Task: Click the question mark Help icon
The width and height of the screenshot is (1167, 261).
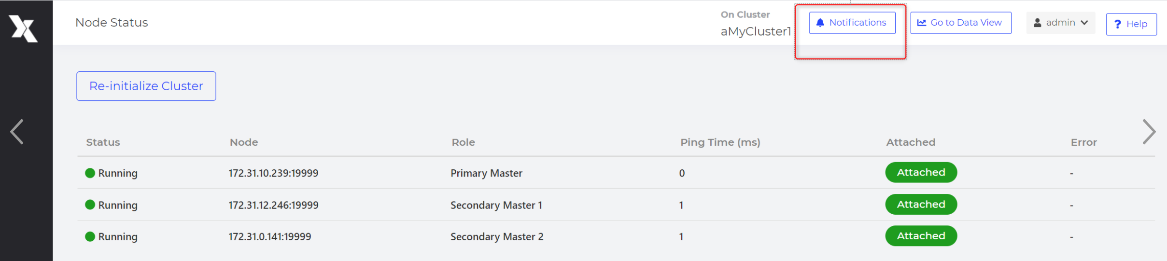Action: pos(1118,24)
